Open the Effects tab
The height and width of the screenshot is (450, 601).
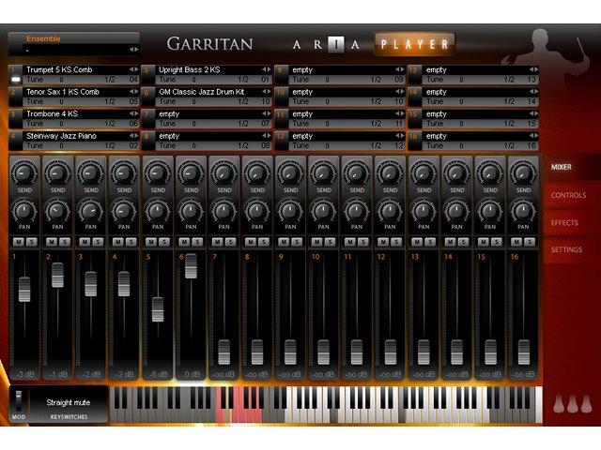tap(565, 222)
